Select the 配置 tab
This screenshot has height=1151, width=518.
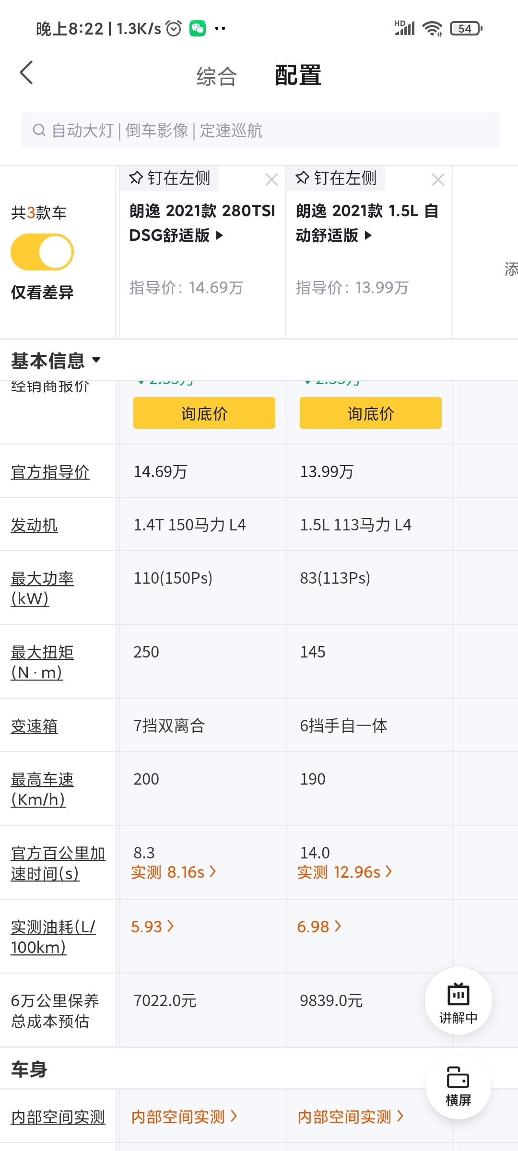tap(298, 76)
